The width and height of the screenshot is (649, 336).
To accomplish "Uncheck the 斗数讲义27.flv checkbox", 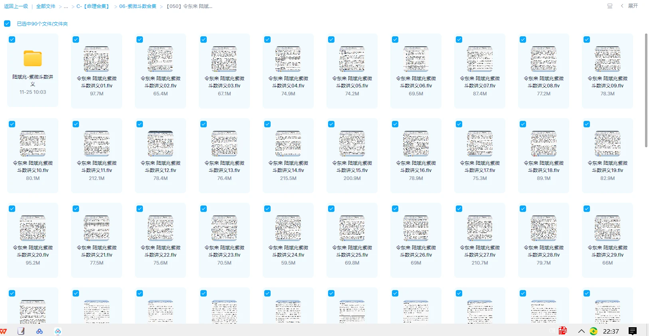I will (x=459, y=209).
